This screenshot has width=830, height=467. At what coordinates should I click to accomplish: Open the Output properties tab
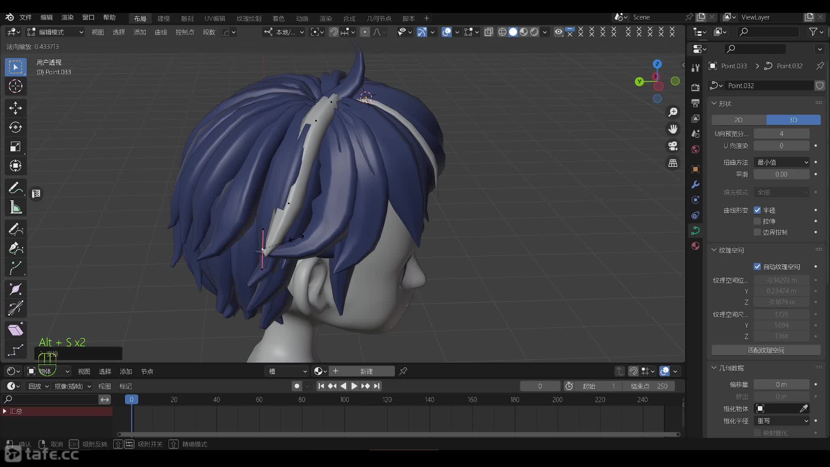(696, 103)
